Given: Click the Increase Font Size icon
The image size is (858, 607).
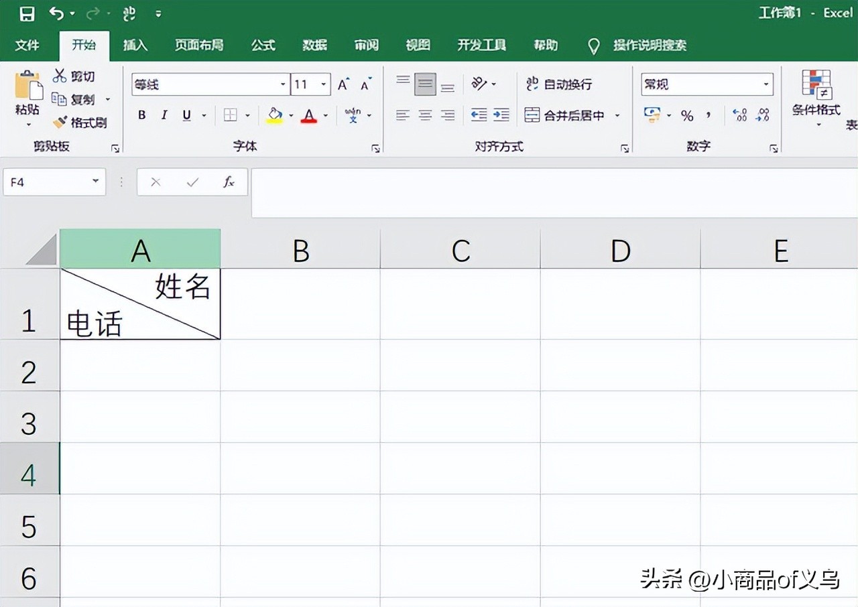Looking at the screenshot, I should click(344, 84).
